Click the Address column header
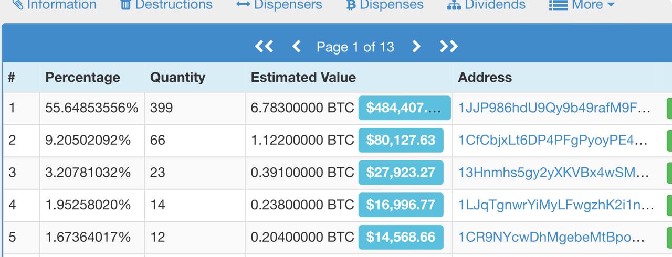Image resolution: width=672 pixels, height=257 pixels. [x=485, y=78]
